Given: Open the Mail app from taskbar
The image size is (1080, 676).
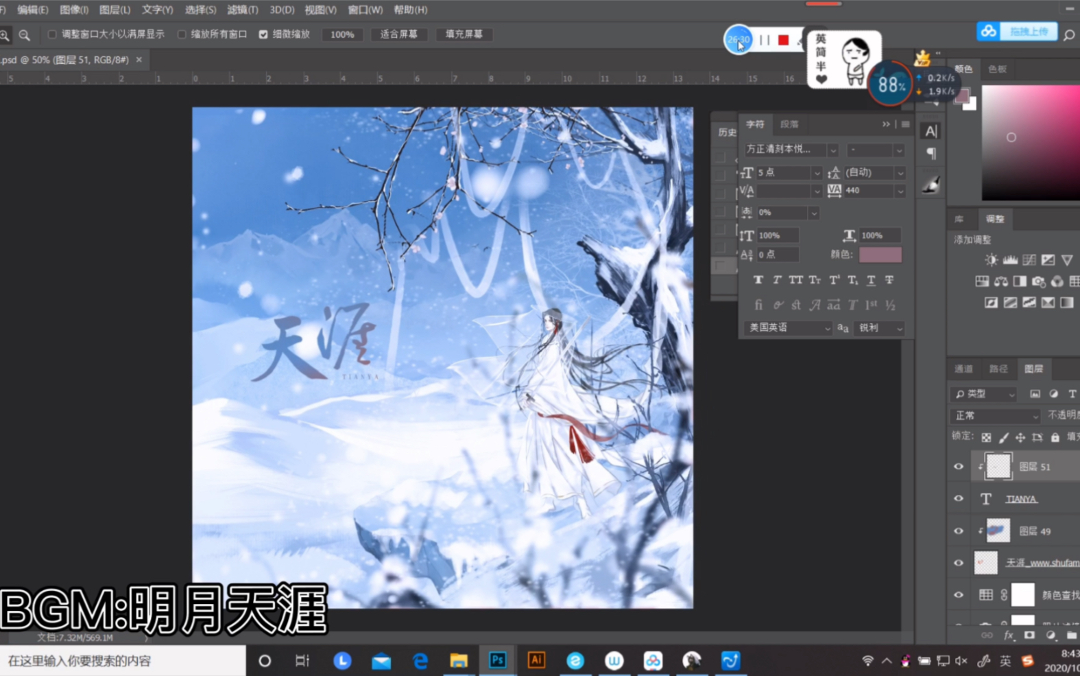Looking at the screenshot, I should pos(381,660).
